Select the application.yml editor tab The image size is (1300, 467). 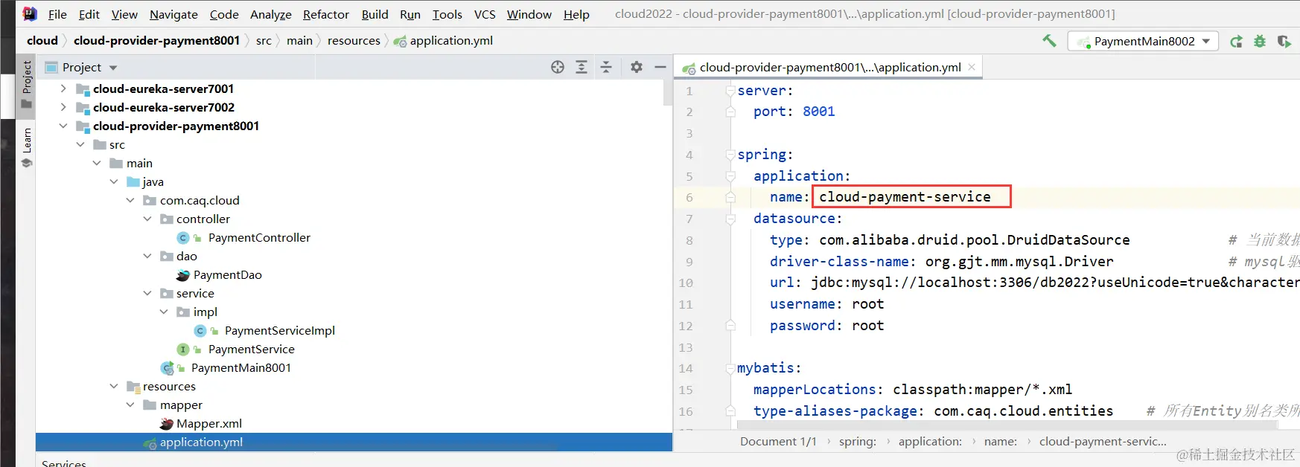829,67
